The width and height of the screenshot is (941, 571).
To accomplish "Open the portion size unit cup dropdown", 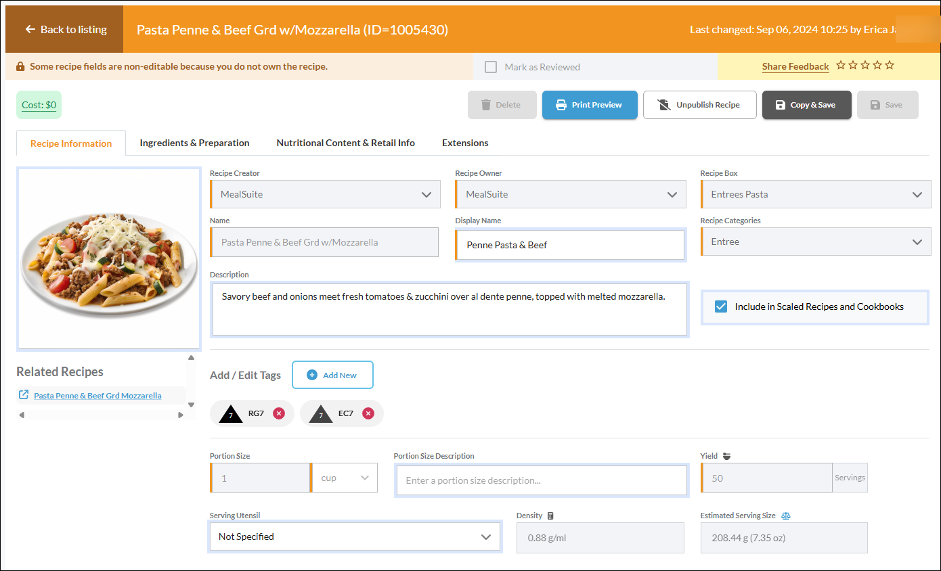I will pos(345,478).
